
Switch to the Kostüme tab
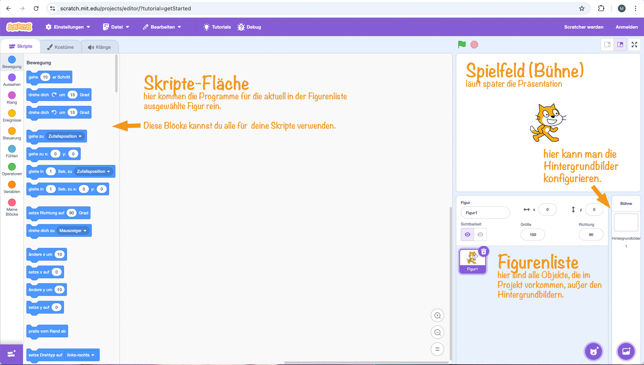coord(61,47)
